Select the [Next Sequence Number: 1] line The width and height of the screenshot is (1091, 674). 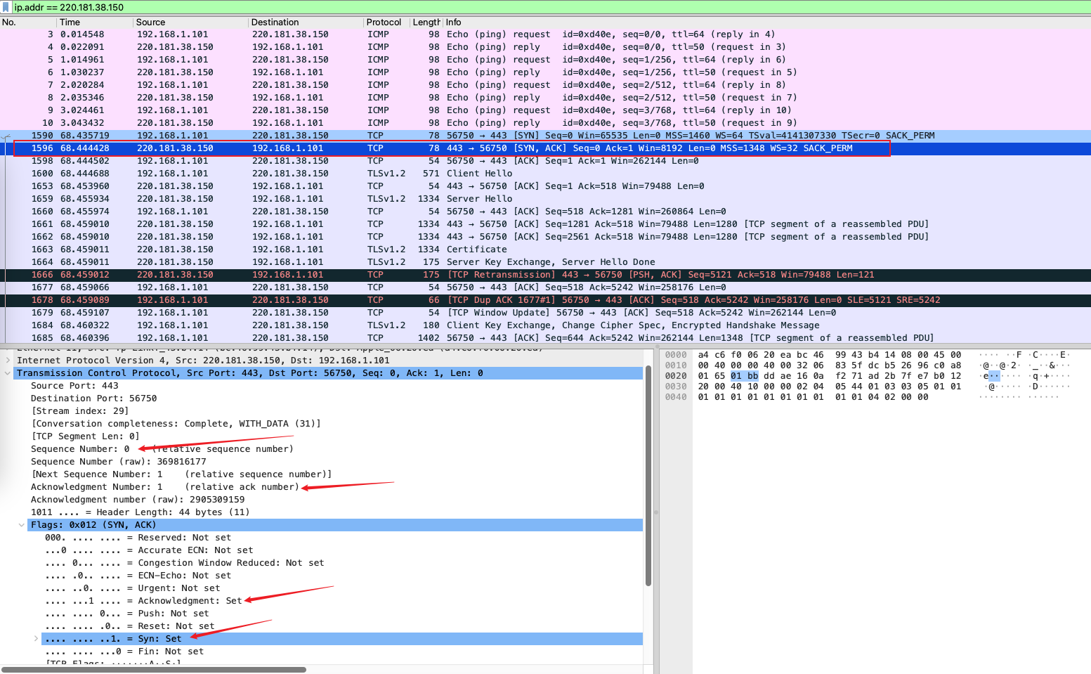pos(181,474)
